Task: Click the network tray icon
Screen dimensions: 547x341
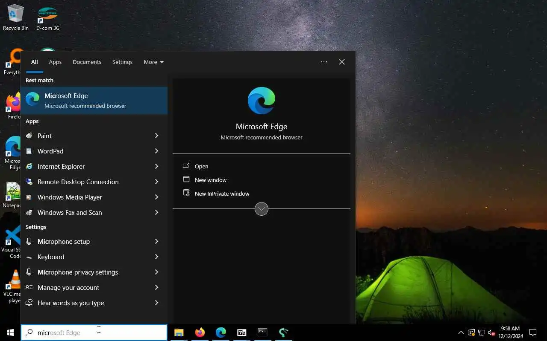Action: [482, 332]
